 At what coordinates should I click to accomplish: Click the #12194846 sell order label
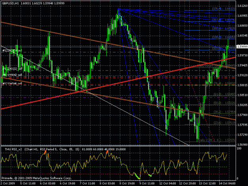point(12,84)
